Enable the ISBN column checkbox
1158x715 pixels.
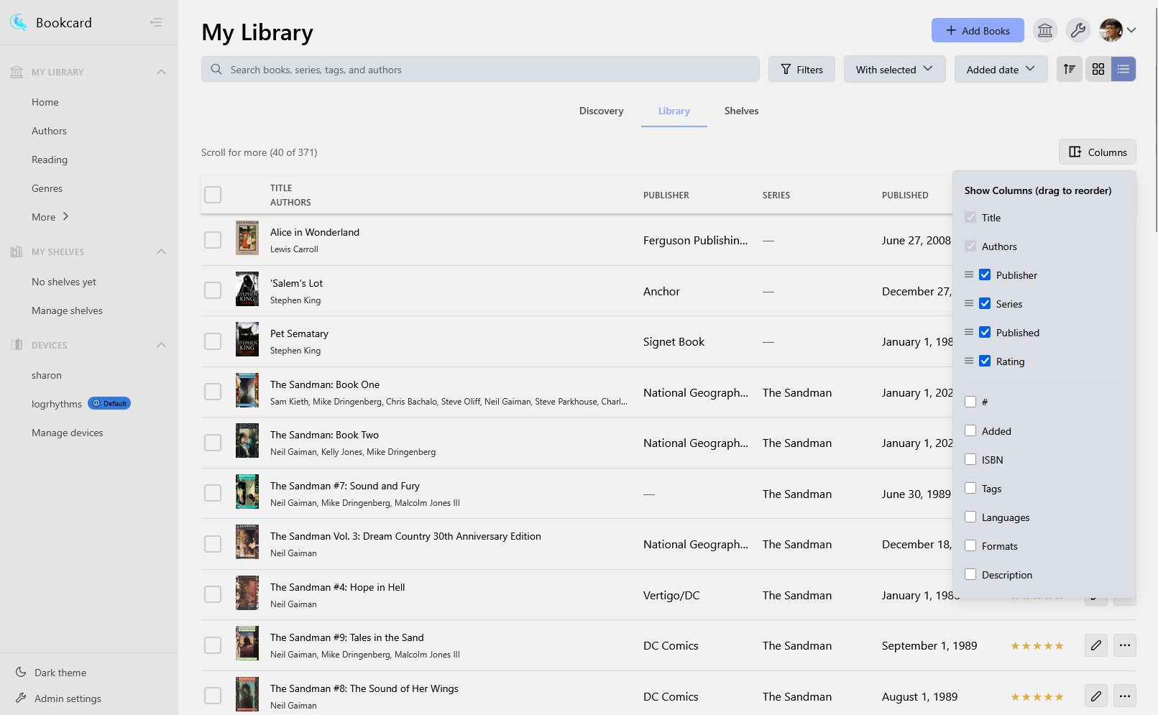pyautogui.click(x=970, y=459)
